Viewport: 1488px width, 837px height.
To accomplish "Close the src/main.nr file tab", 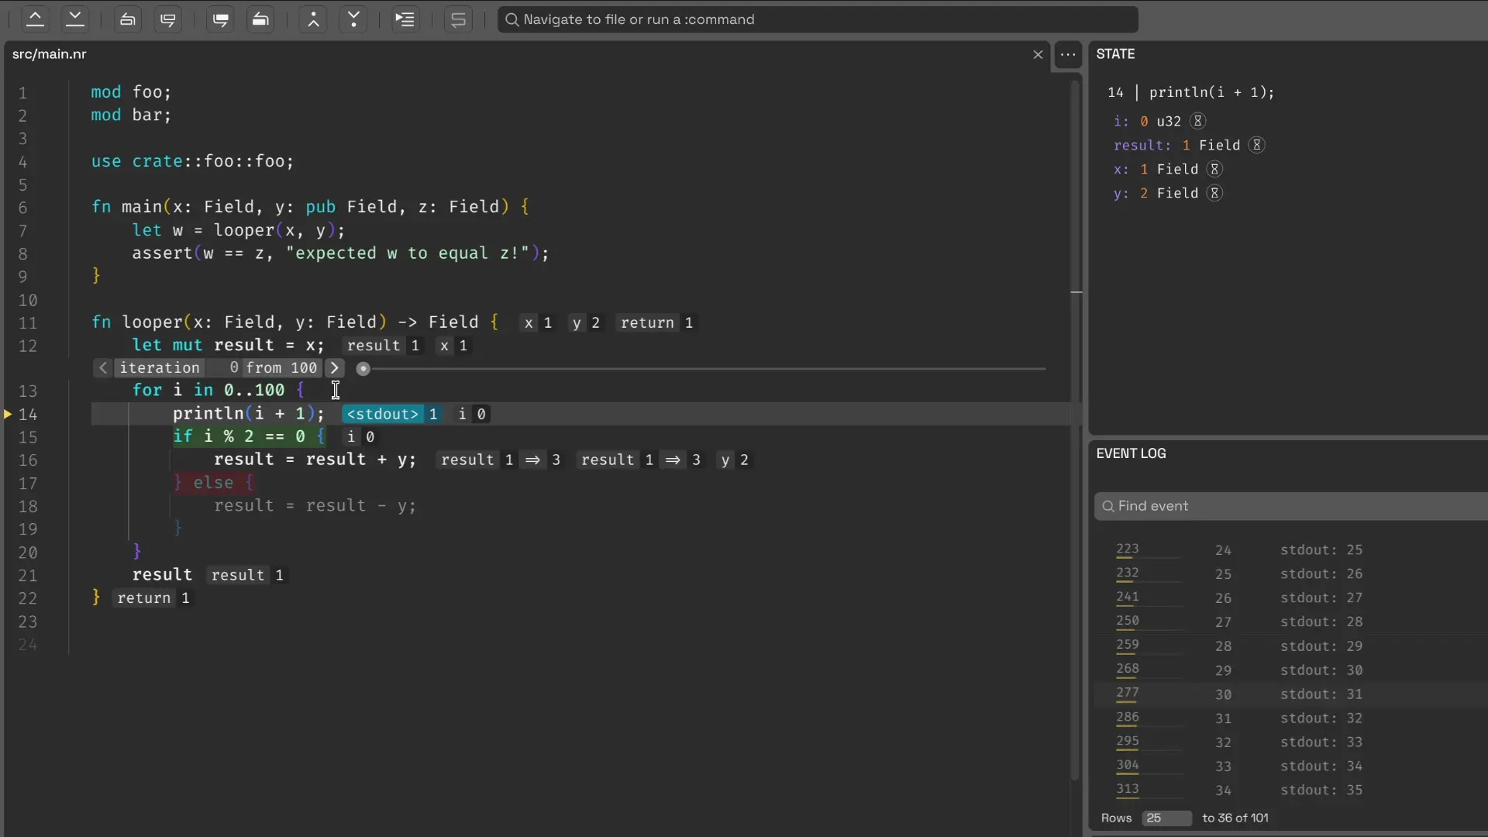I will [x=1038, y=54].
